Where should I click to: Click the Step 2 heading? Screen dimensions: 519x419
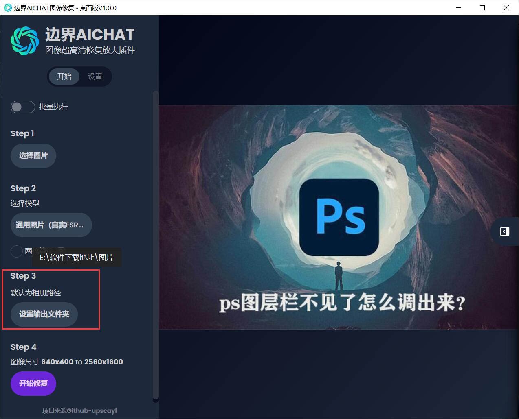23,189
